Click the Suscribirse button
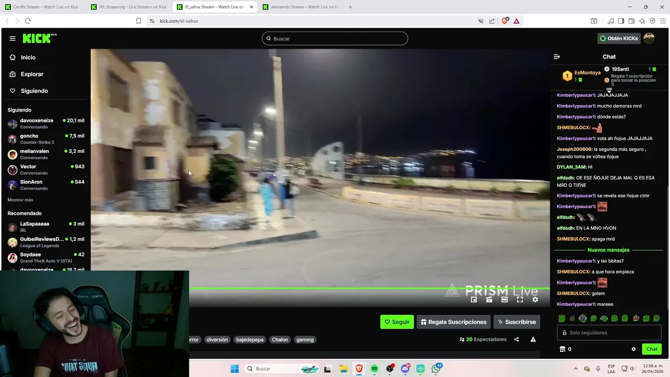670x377 pixels. click(x=517, y=322)
